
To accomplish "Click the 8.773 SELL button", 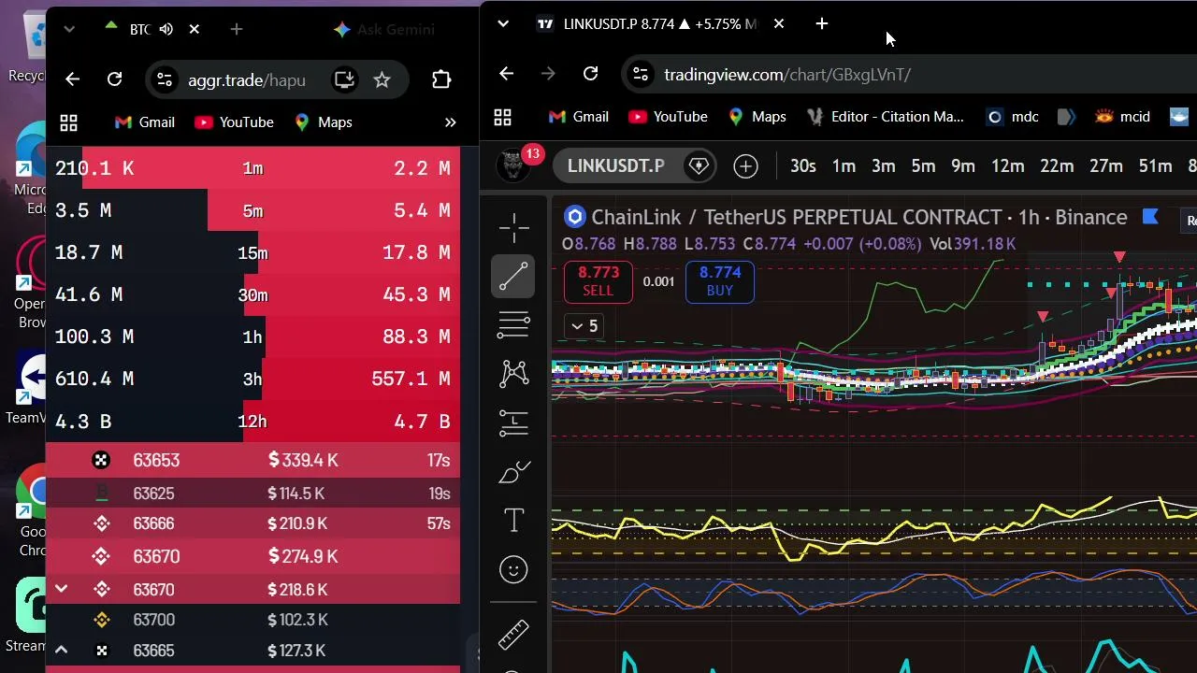I will point(598,281).
